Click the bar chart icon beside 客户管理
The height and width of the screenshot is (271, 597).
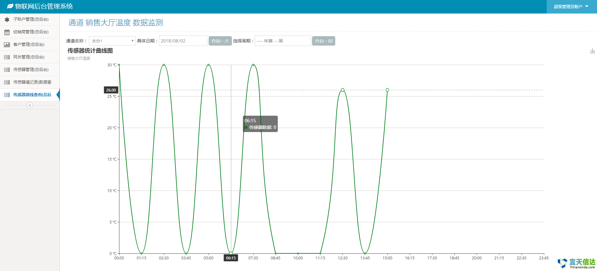coord(7,45)
